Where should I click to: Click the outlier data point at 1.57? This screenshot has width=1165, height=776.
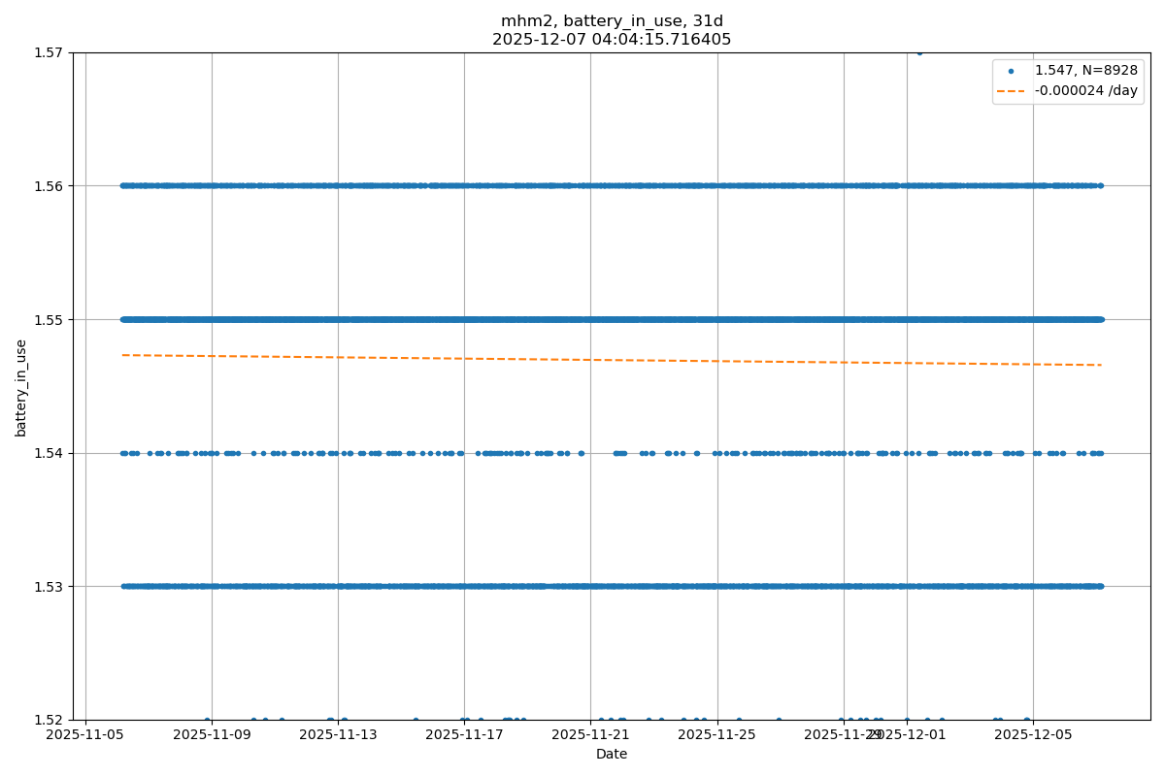coord(919,52)
